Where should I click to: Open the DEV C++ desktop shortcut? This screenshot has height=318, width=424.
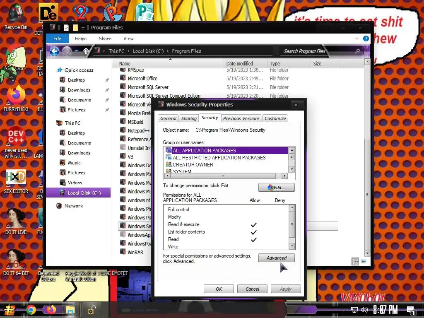(x=16, y=142)
